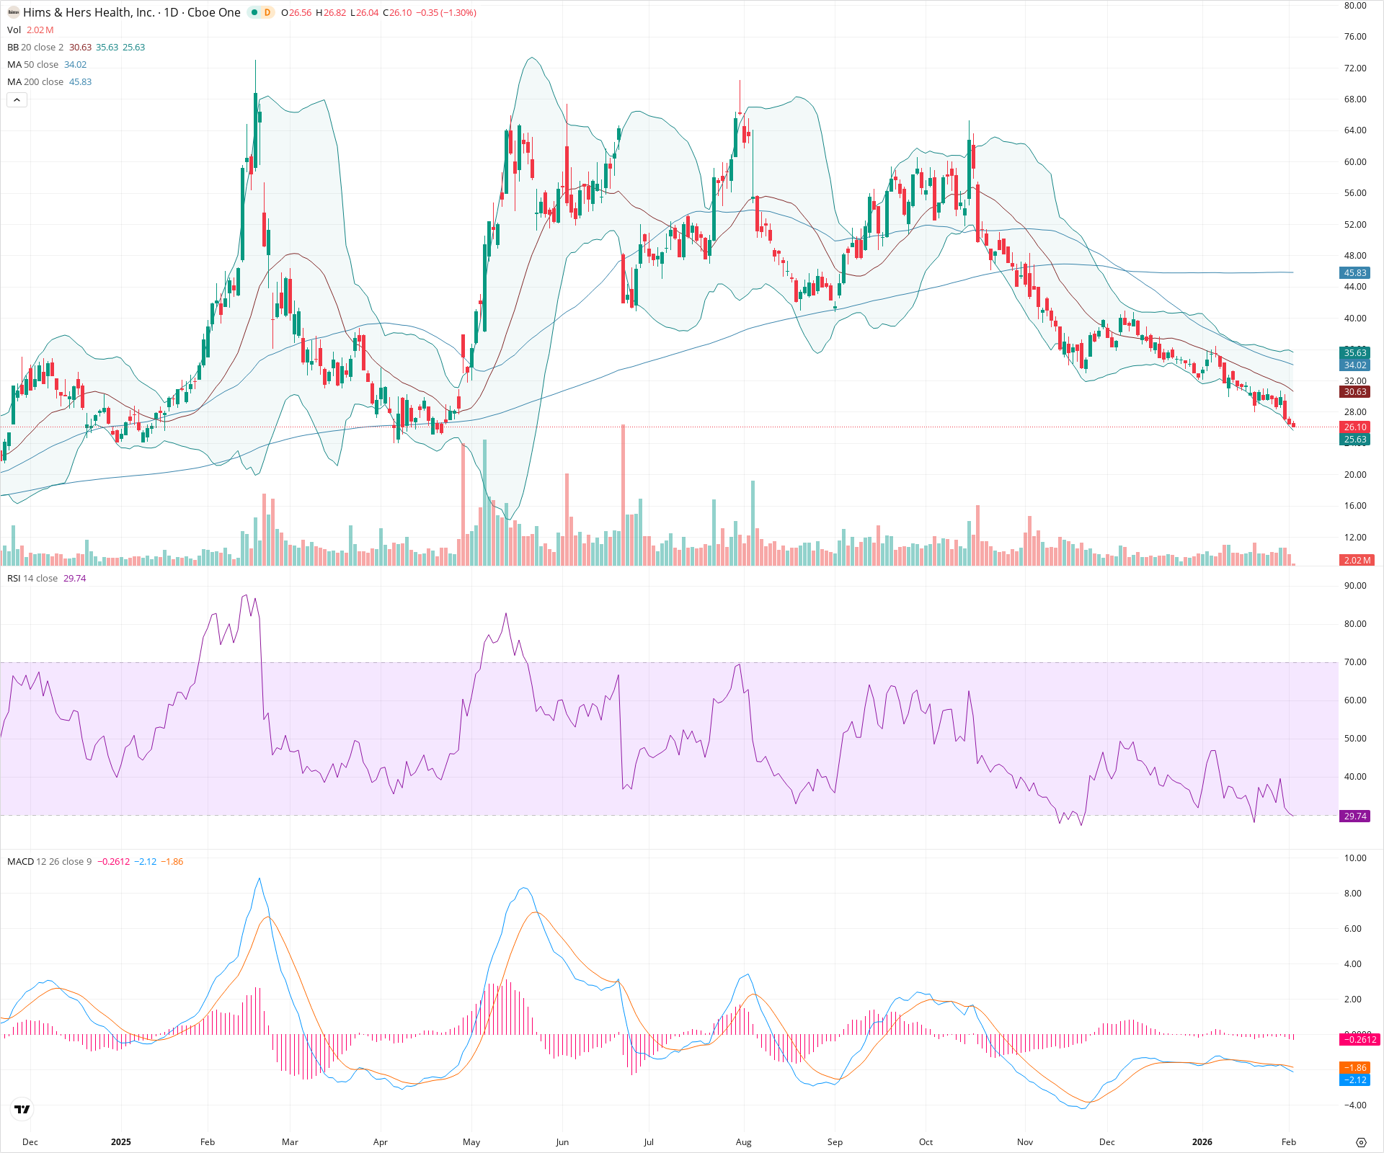Click the current price 26.10 badge
This screenshot has width=1384, height=1153.
point(1354,427)
